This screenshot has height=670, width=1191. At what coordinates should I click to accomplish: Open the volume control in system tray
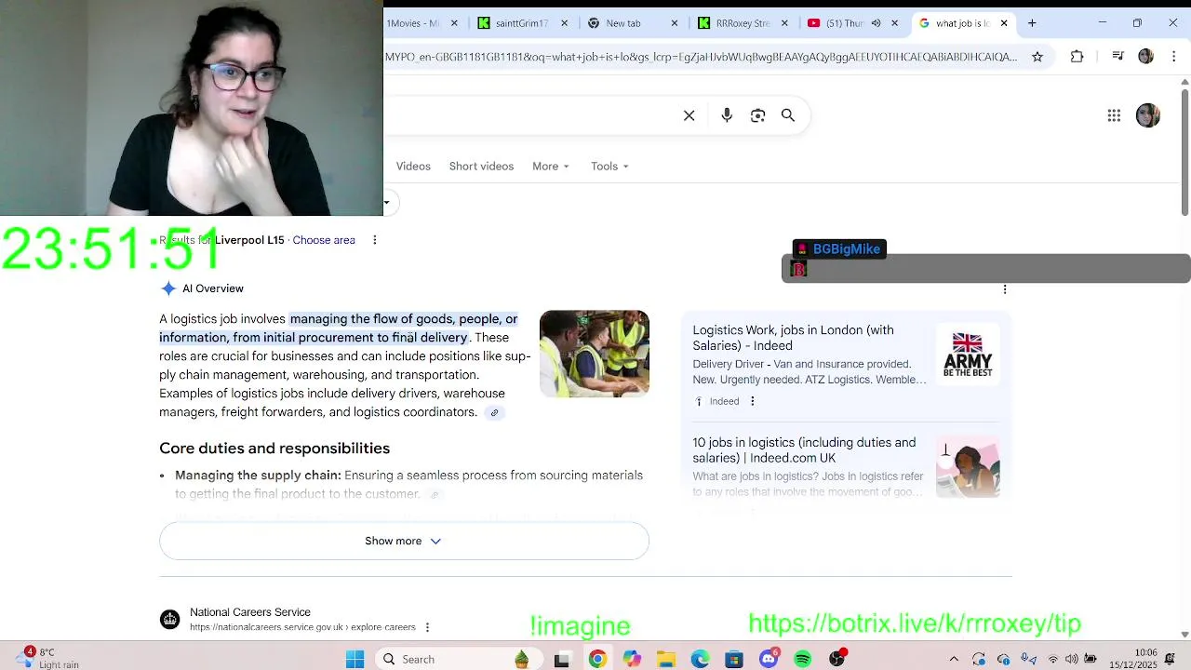[1072, 659]
